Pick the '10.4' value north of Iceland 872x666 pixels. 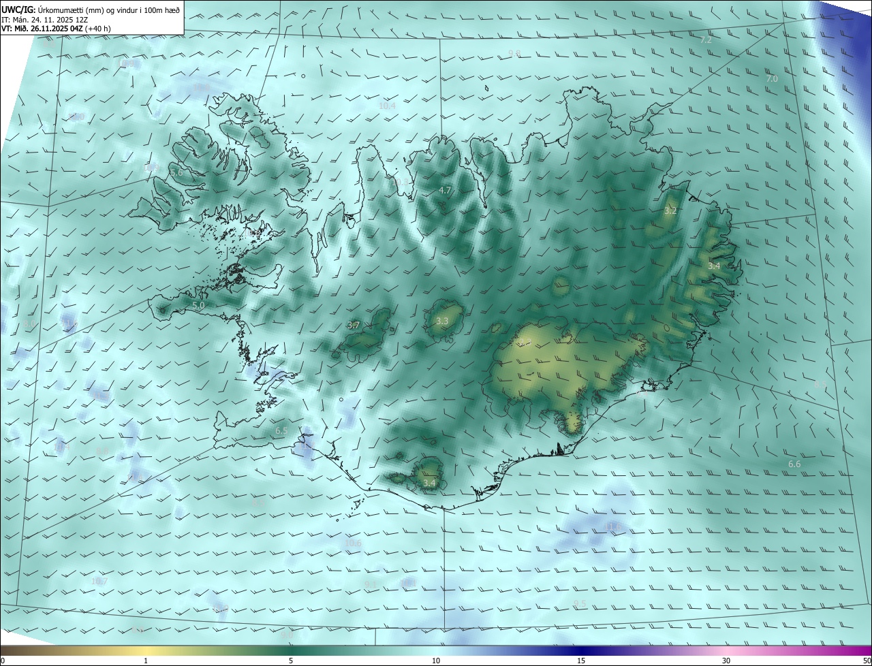pyautogui.click(x=387, y=106)
